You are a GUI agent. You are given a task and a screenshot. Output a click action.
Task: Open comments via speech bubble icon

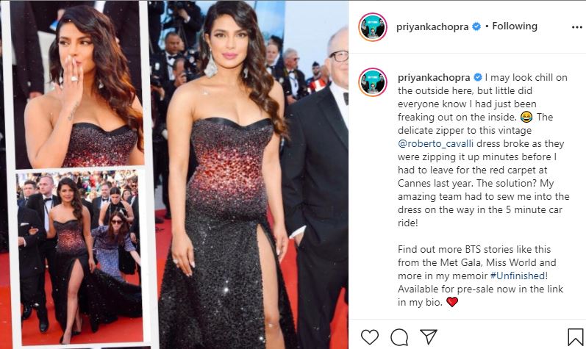coord(399,337)
